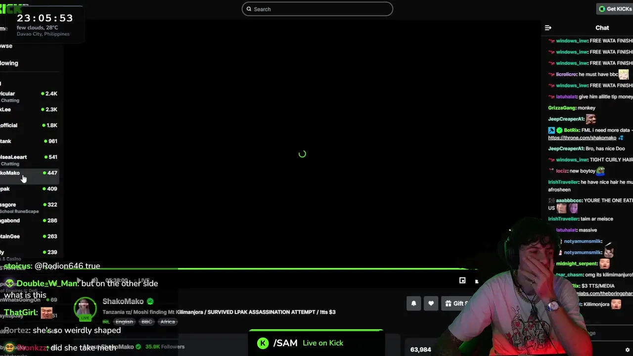Image resolution: width=633 pixels, height=356 pixels.
Task: Click the face emote in JeepCreaperA1's message
Action: [x=590, y=119]
